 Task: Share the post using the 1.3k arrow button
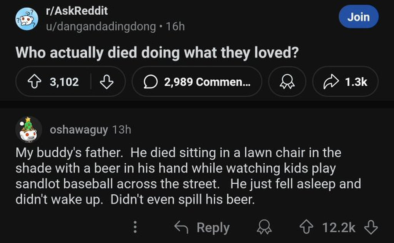tap(345, 82)
